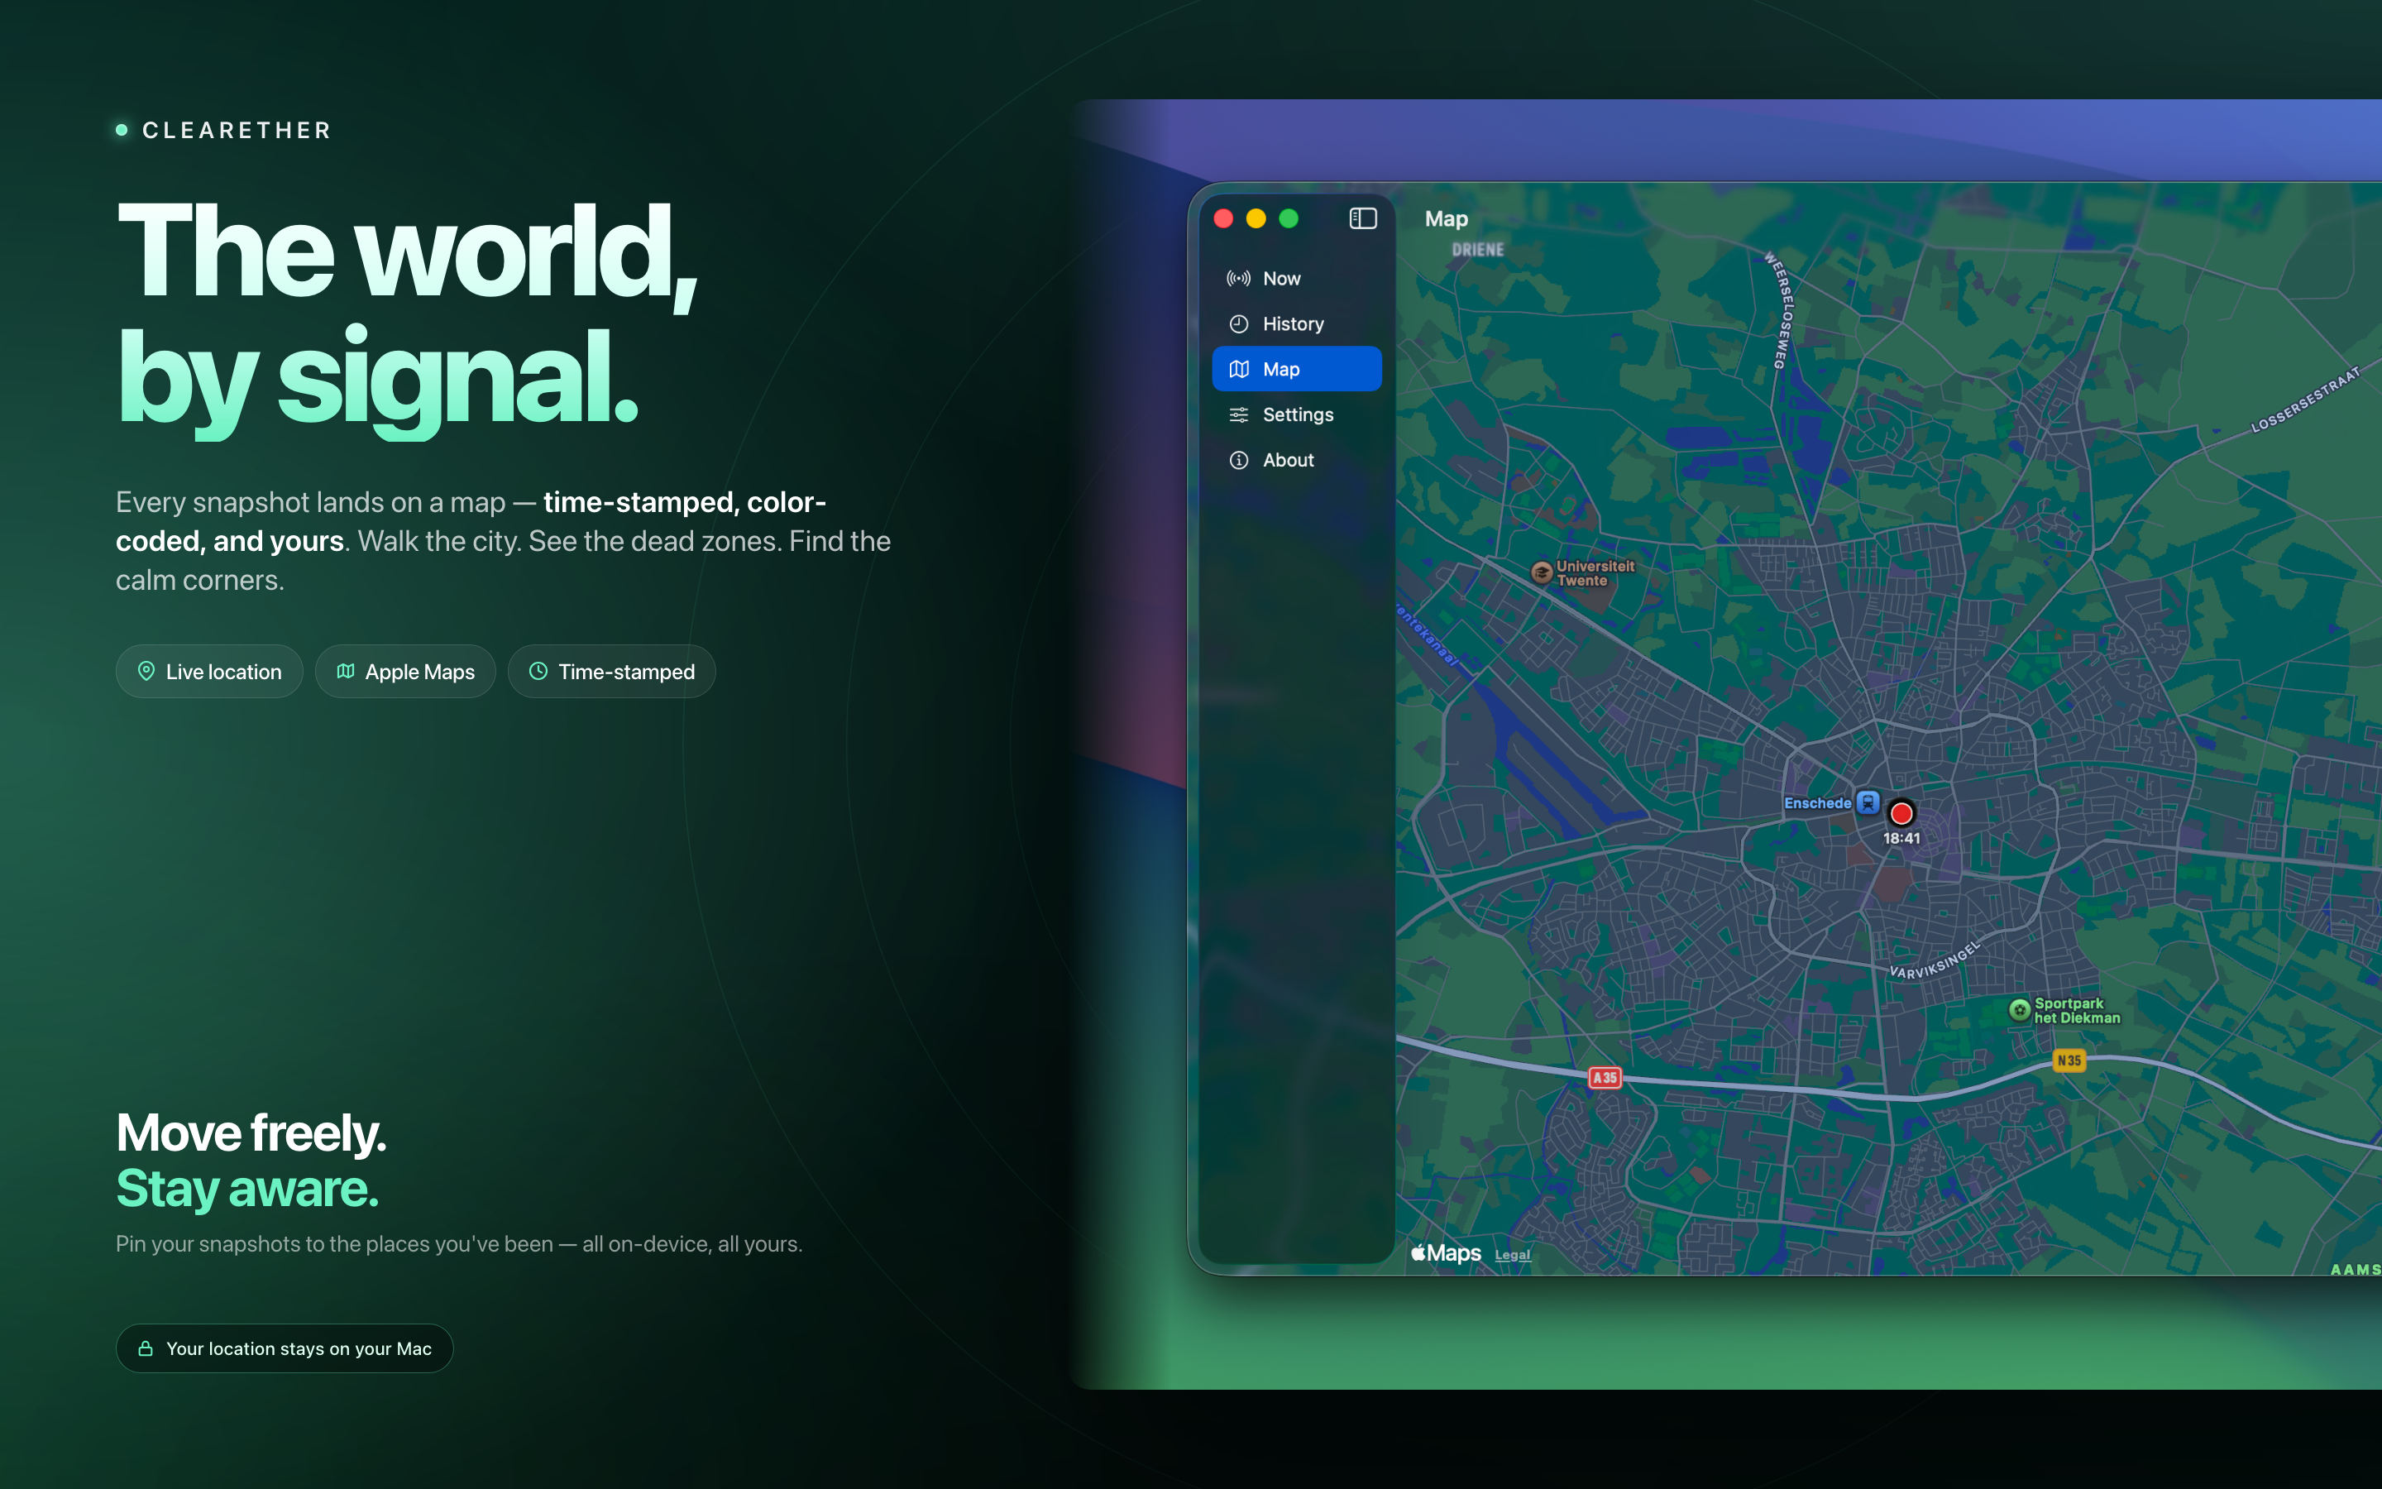
Task: Click the Enschede station label
Action: click(1817, 803)
